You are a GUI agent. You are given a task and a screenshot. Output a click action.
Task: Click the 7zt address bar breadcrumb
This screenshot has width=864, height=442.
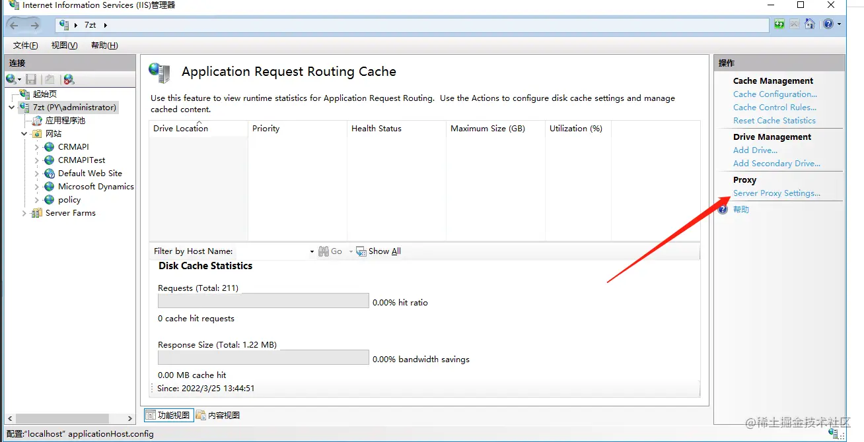tap(90, 25)
